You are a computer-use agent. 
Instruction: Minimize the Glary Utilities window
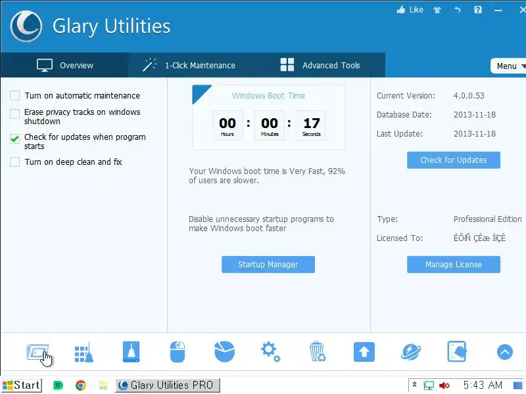pyautogui.click(x=498, y=10)
